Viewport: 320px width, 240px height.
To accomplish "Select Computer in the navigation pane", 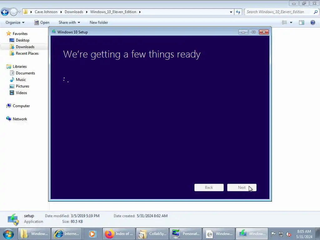I will pyautogui.click(x=21, y=106).
